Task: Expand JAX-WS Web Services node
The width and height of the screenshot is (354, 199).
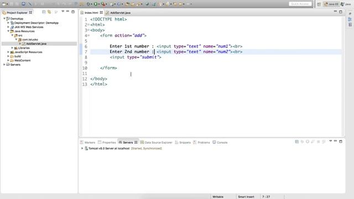Action: (x=8, y=27)
